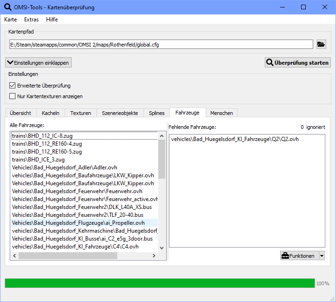Click the folder browse icon for Kartenpfad
Image resolution: width=336 pixels, height=302 pixels.
pyautogui.click(x=321, y=44)
